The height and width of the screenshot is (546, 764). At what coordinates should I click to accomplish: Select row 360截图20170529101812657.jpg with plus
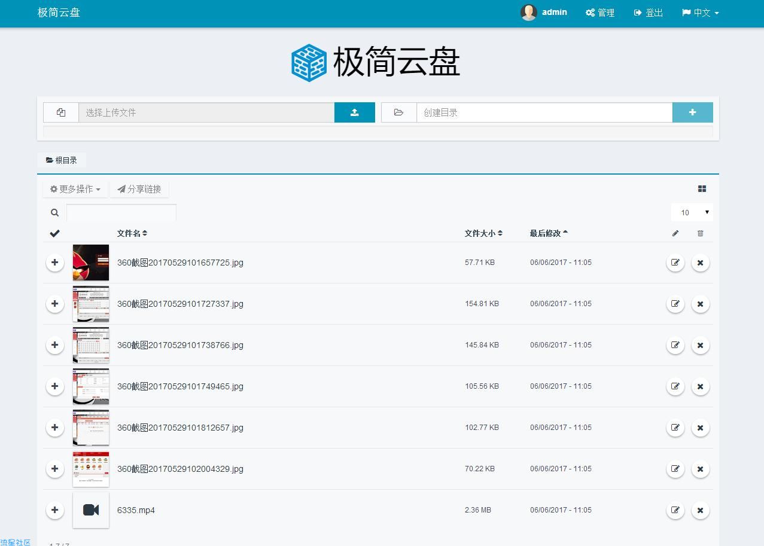54,428
